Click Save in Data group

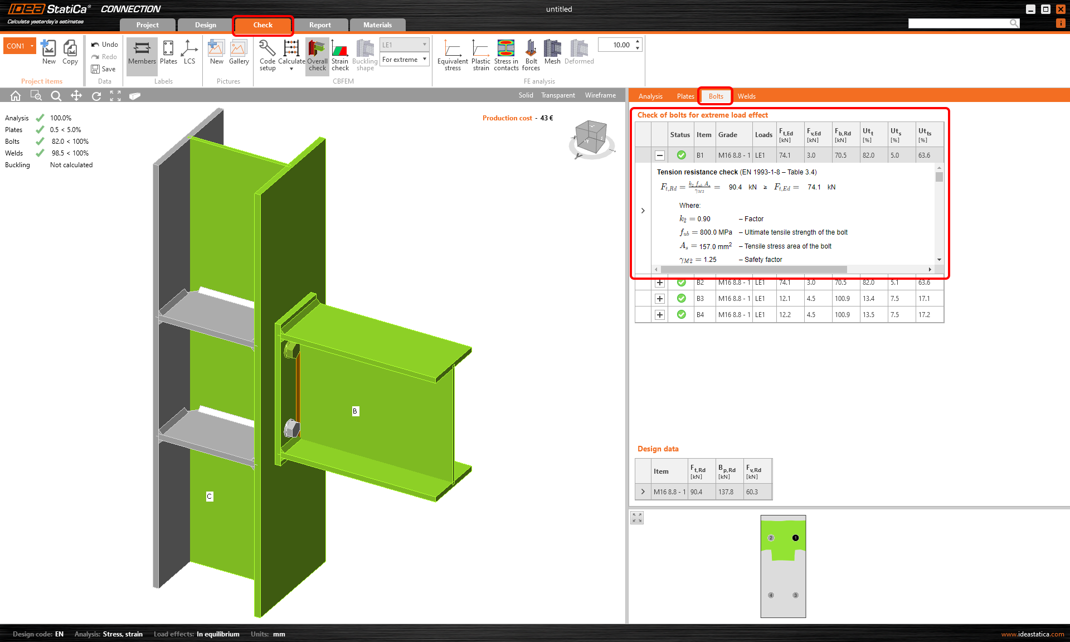tap(104, 69)
